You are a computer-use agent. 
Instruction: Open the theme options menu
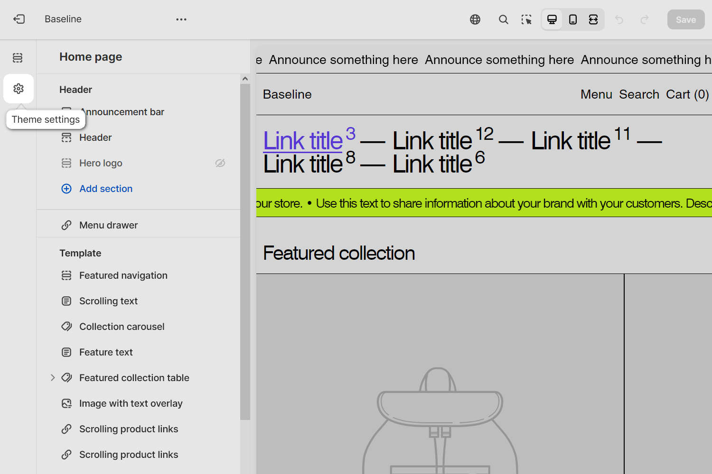tap(181, 19)
